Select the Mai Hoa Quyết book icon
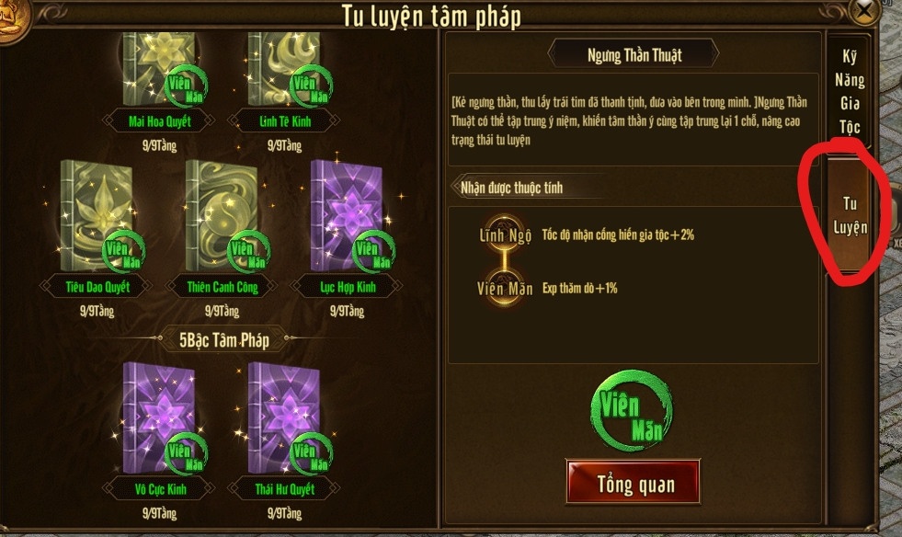This screenshot has height=537, width=902. 159,68
